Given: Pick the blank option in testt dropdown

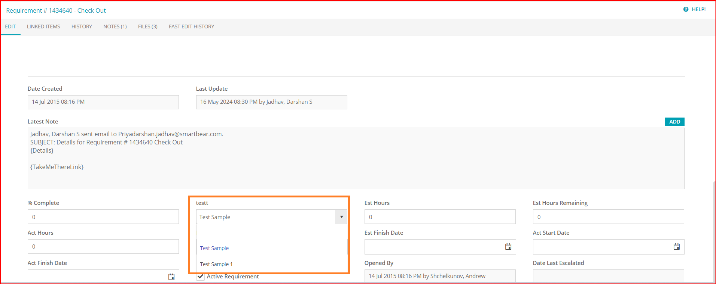Looking at the screenshot, I should click(x=271, y=232).
